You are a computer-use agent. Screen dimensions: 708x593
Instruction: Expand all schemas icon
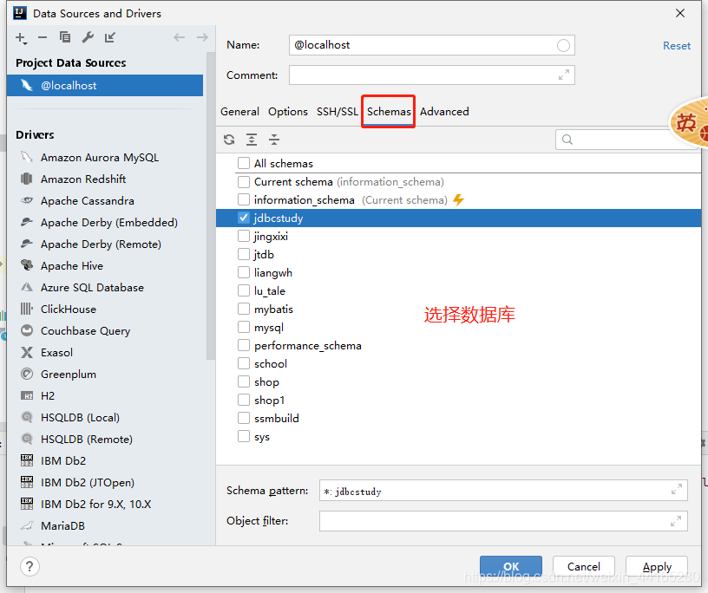click(x=252, y=140)
